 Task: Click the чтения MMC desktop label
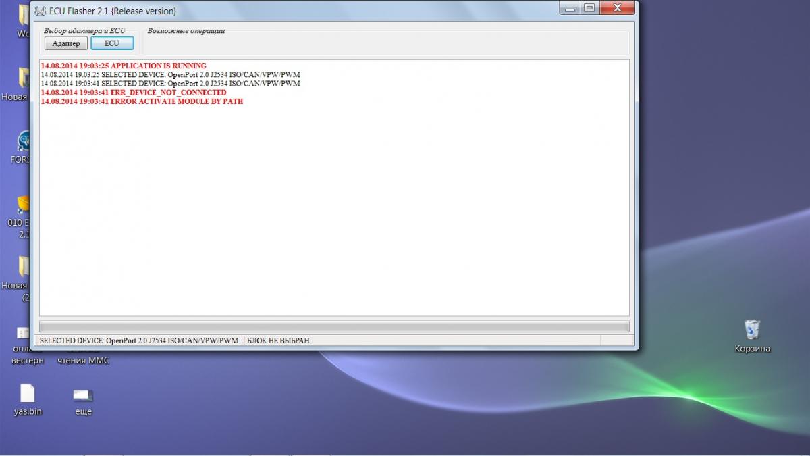(x=84, y=360)
